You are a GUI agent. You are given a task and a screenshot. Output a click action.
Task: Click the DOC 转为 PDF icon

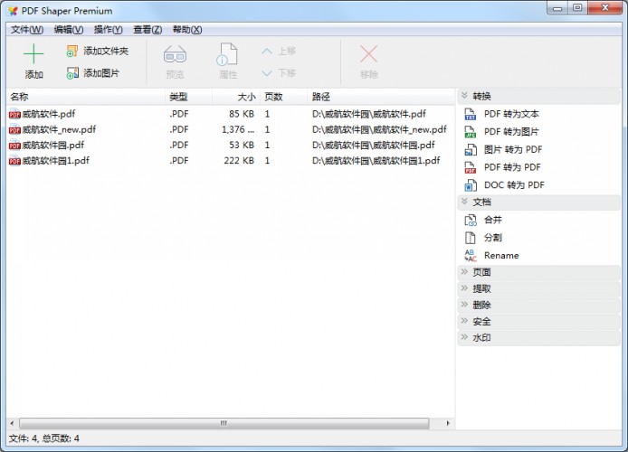tap(471, 184)
